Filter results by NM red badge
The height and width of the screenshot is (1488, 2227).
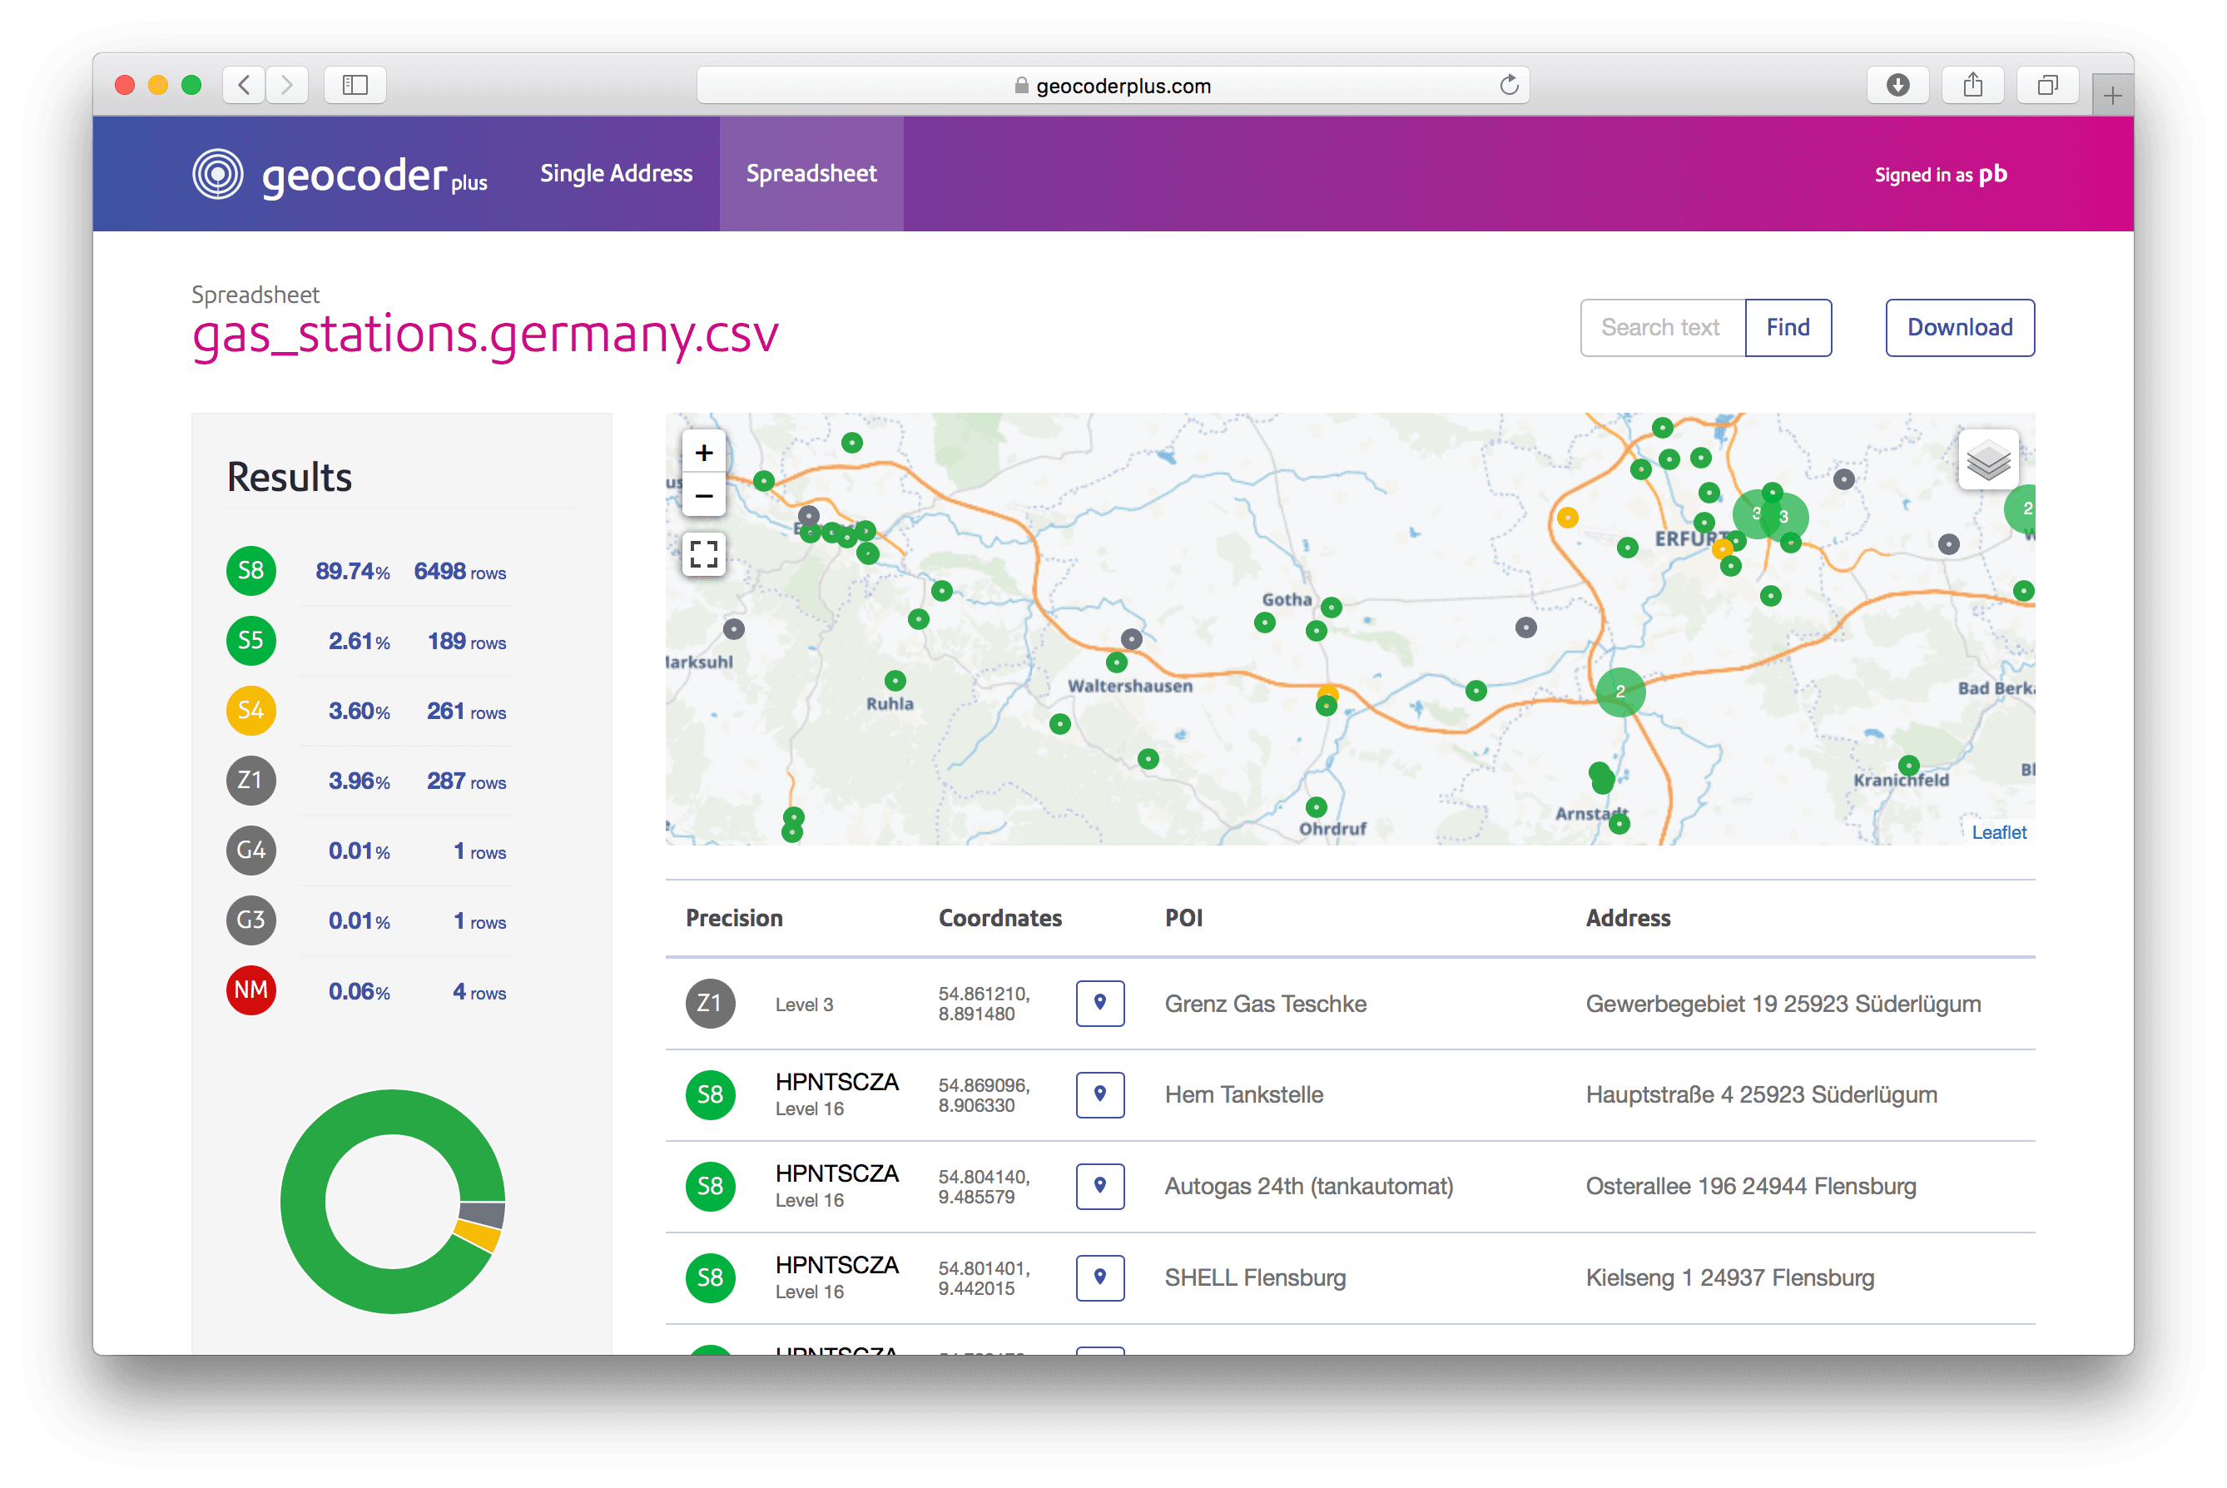250,990
